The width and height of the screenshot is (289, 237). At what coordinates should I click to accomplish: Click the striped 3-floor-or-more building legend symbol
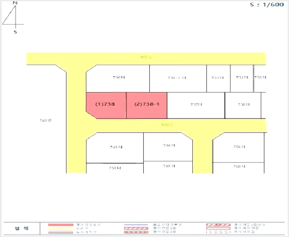click(218, 225)
